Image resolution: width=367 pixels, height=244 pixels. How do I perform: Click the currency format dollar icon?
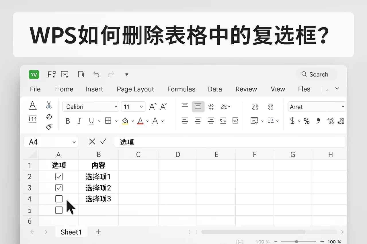pos(293,121)
